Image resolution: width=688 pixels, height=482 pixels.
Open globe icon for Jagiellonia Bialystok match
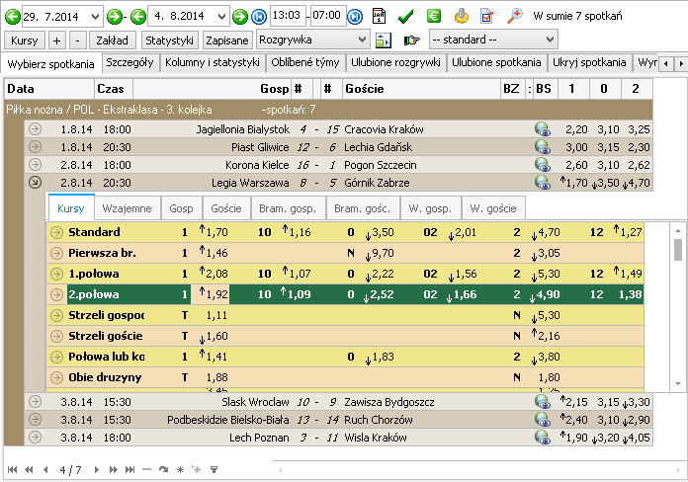[542, 129]
